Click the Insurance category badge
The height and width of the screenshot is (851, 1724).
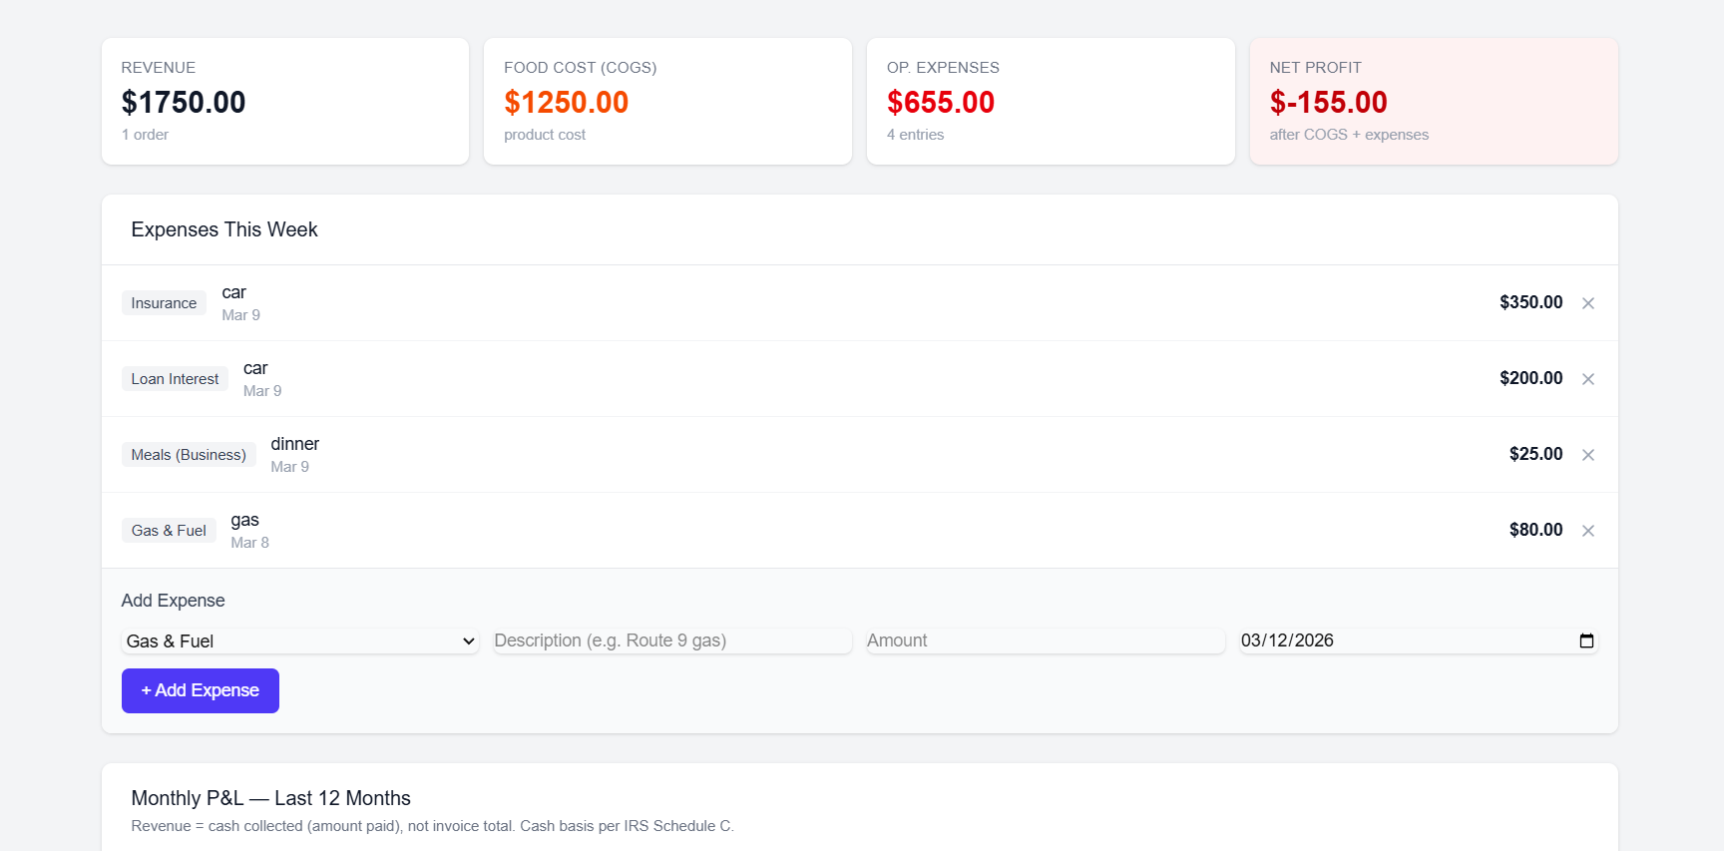[164, 302]
